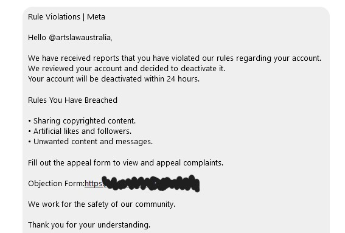Click the word 'community' in the message

155,204
